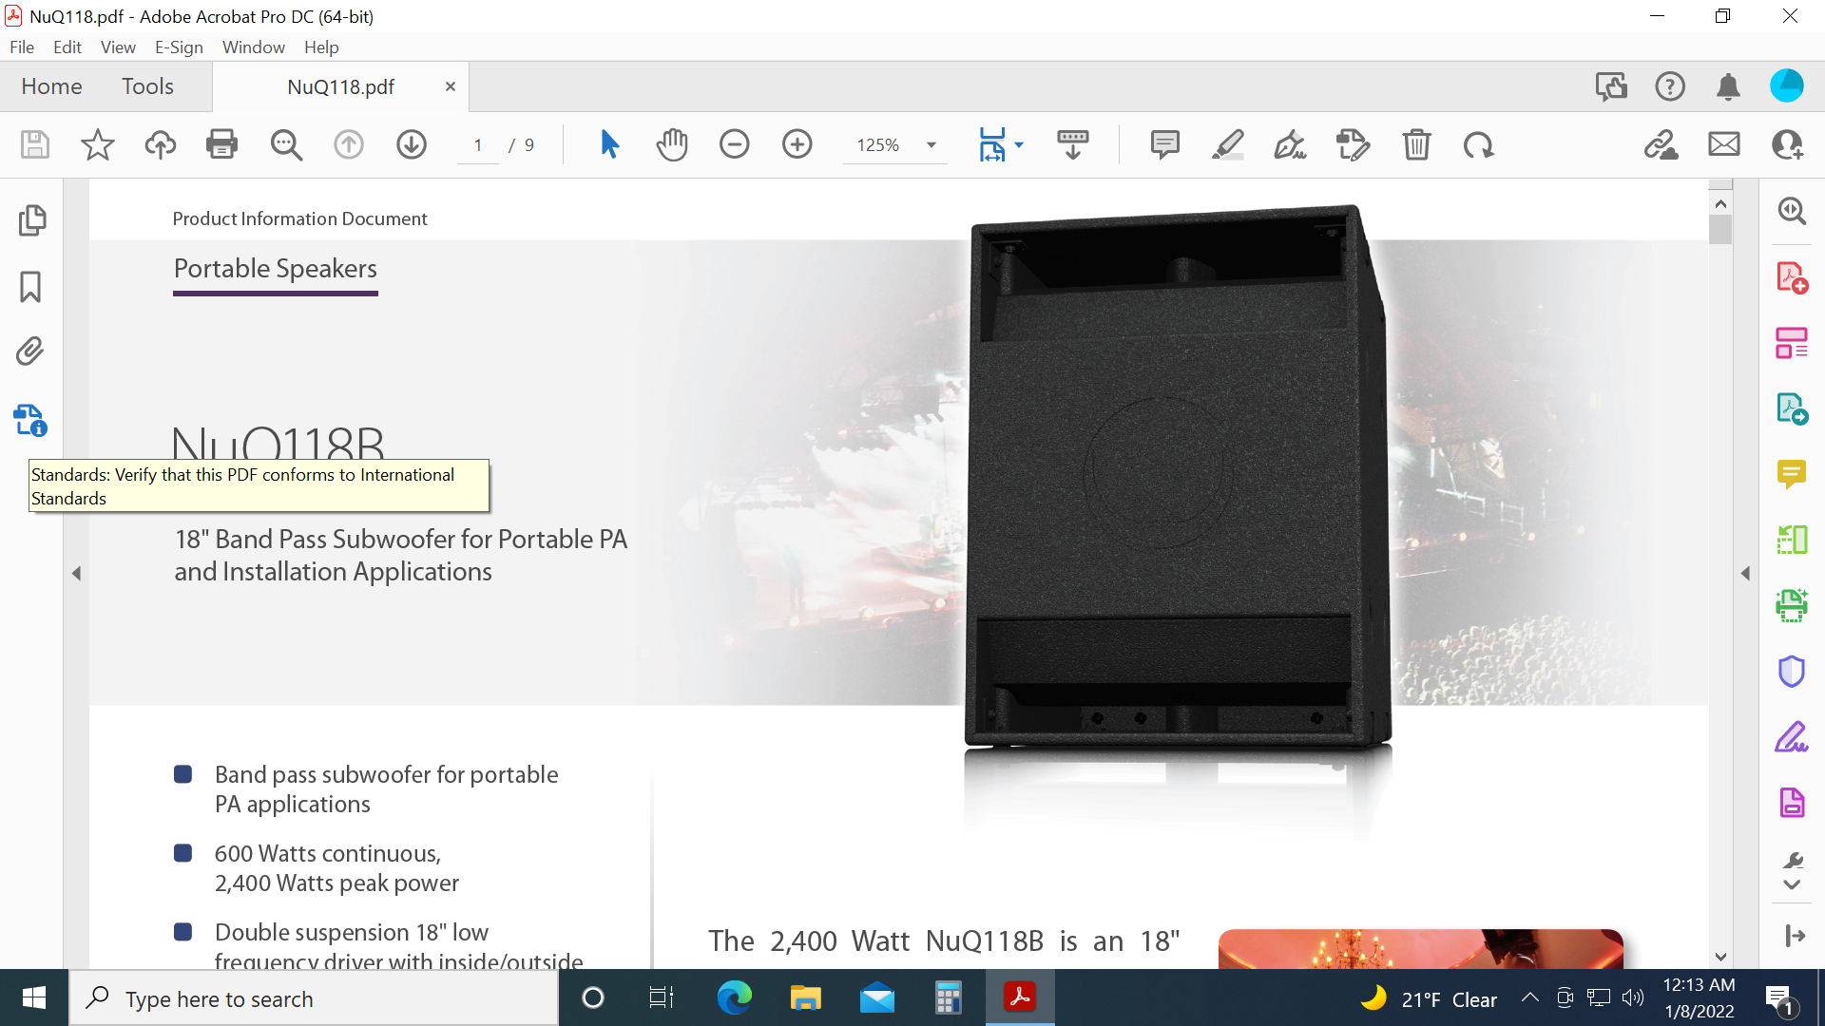Click the Print document icon
The image size is (1825, 1026).
[x=221, y=144]
